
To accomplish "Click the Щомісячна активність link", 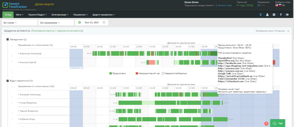I will pyautogui.click(x=70, y=31).
